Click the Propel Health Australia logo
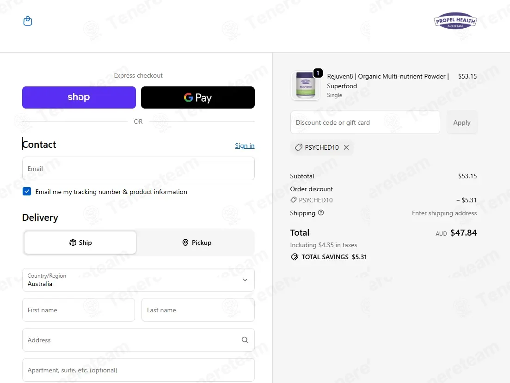 click(x=455, y=21)
